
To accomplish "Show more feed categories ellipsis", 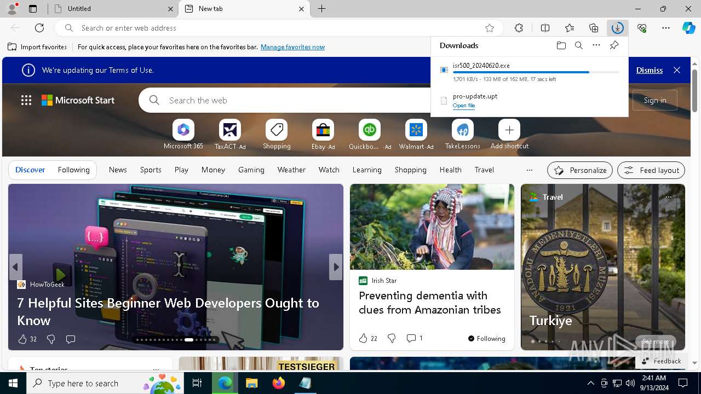I will (x=529, y=170).
